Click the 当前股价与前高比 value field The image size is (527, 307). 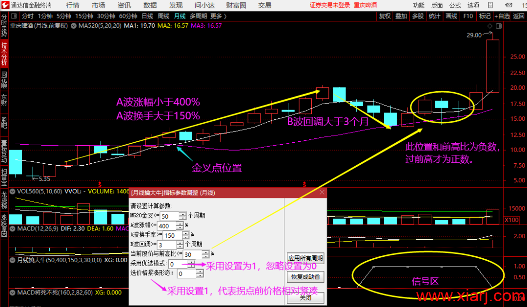[x=192, y=254]
